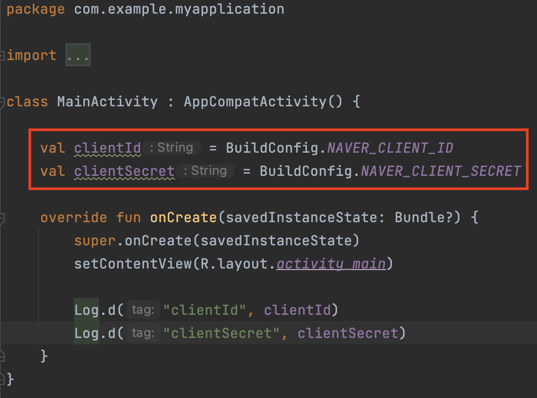537x398 pixels.
Task: Toggle import fold marker in gutter
Action: point(2,55)
